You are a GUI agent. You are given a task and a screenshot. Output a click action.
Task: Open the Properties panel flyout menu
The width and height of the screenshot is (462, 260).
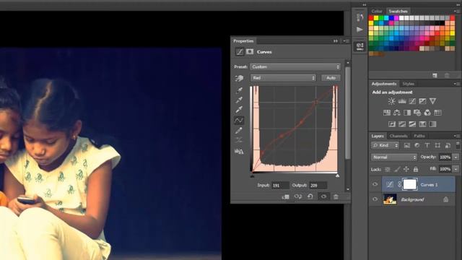[346, 41]
